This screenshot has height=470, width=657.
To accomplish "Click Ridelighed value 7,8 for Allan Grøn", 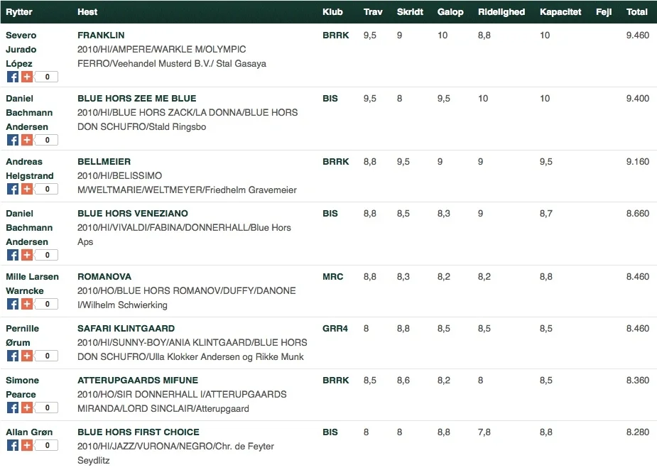I will pyautogui.click(x=484, y=432).
